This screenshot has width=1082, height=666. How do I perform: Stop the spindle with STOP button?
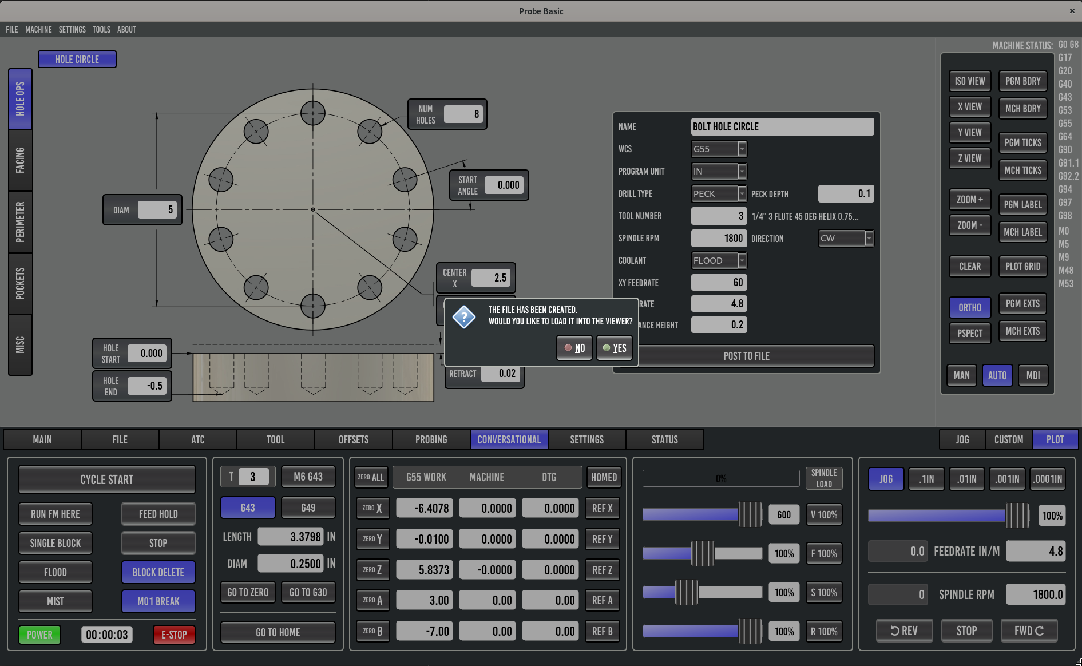point(966,631)
